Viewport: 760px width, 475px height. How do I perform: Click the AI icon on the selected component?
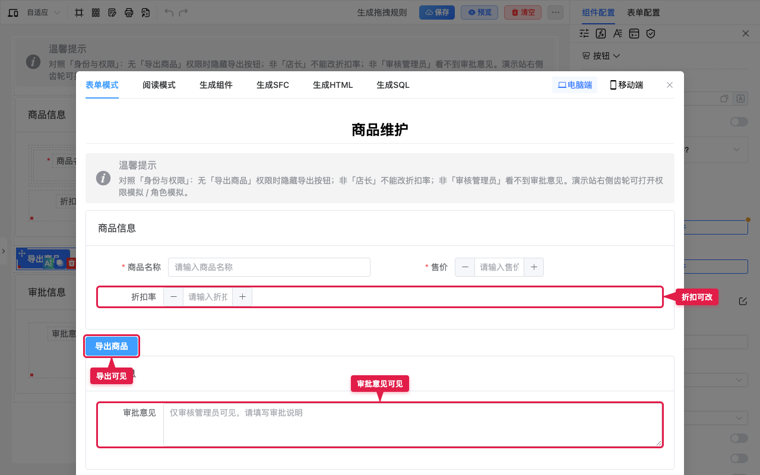tap(48, 263)
